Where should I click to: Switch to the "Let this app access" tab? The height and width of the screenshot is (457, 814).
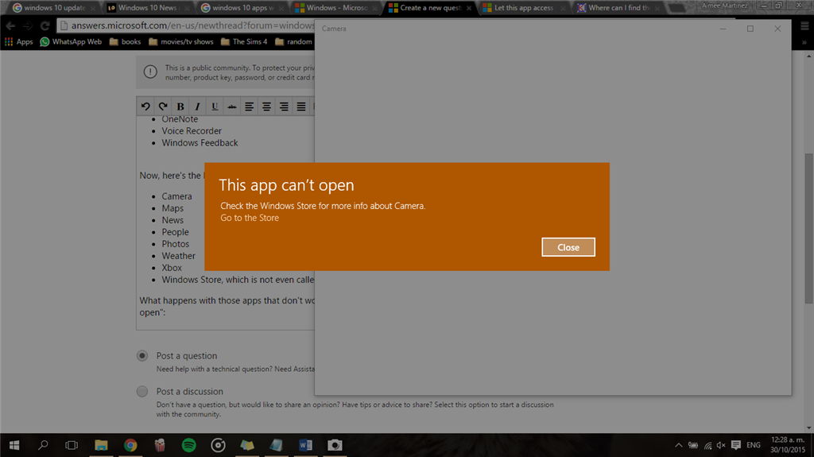[524, 8]
